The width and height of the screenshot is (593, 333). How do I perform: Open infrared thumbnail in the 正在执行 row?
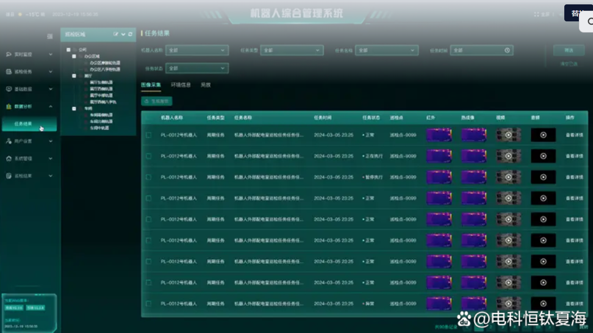click(x=439, y=156)
